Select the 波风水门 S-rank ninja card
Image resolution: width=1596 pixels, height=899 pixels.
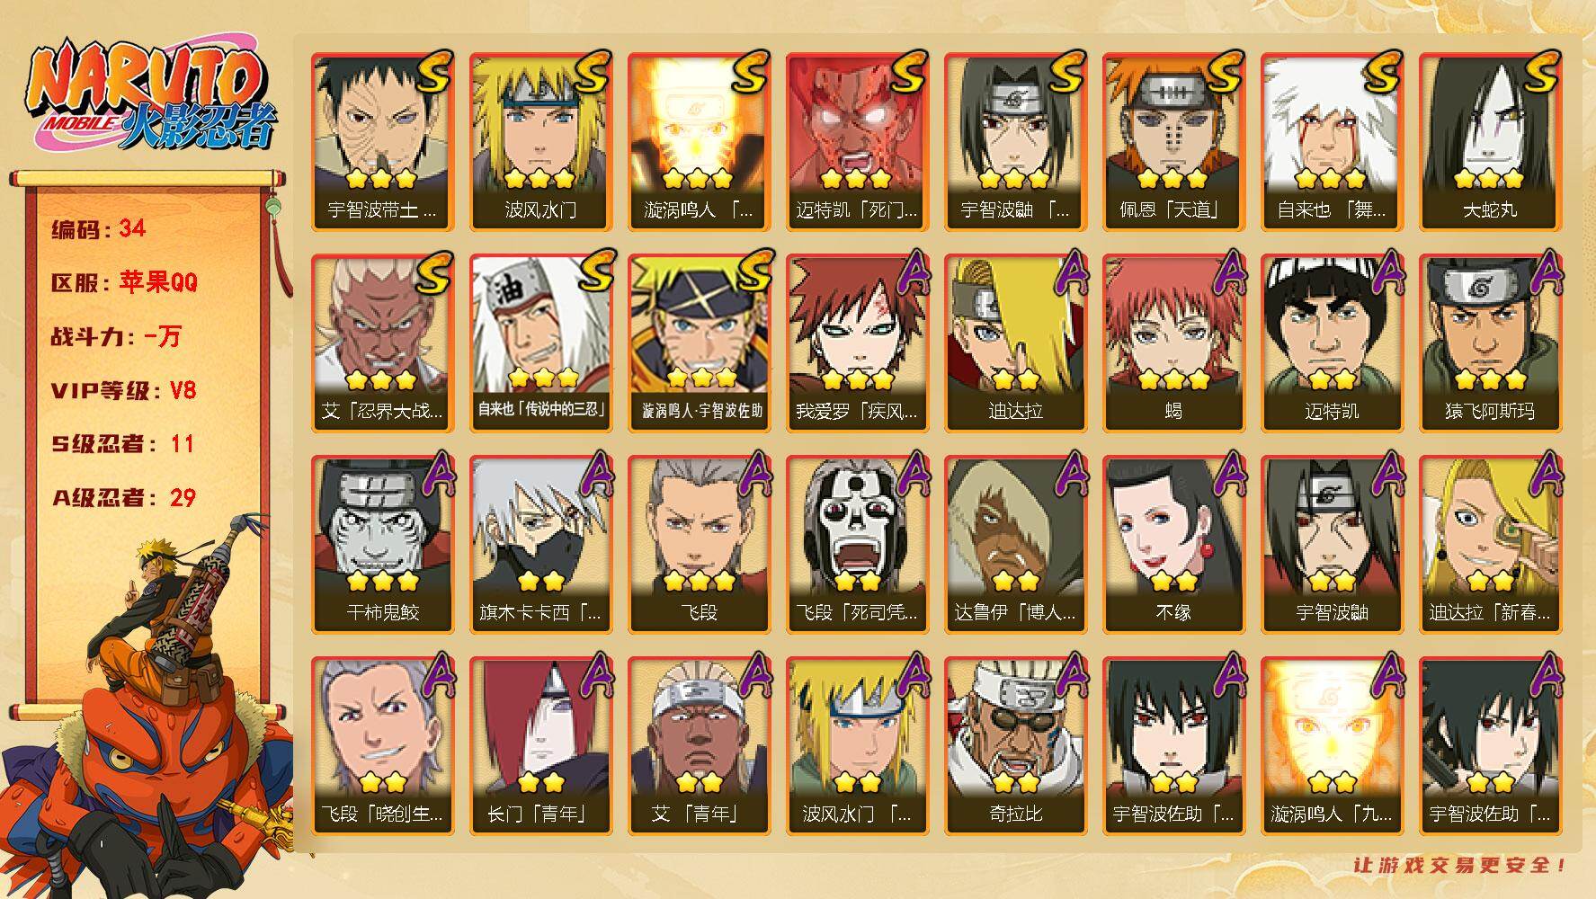coord(540,142)
